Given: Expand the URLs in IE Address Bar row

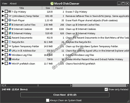Looking at the screenshot, I should tap(3, 50).
